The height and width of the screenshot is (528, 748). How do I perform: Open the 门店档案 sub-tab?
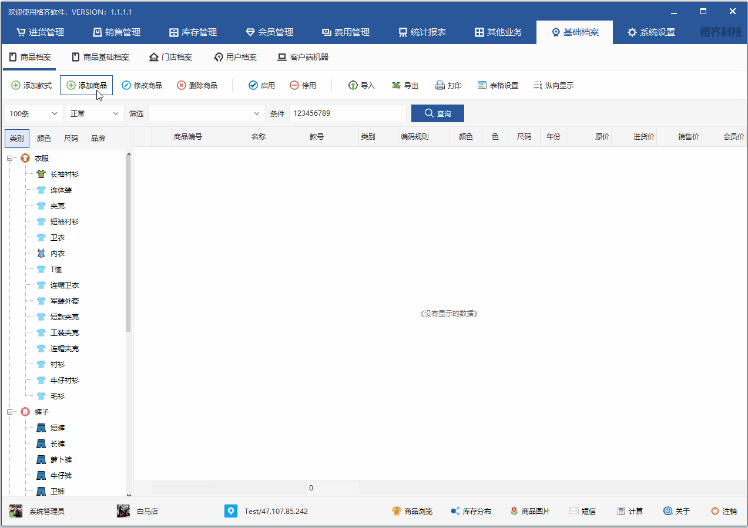(x=170, y=57)
